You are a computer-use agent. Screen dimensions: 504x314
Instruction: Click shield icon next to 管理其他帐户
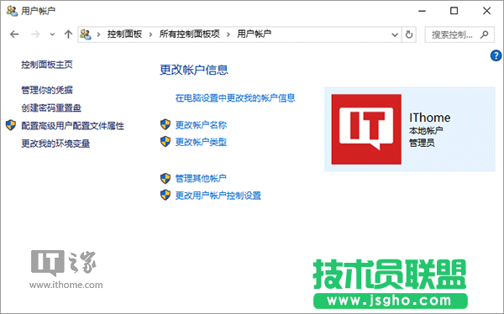165,178
